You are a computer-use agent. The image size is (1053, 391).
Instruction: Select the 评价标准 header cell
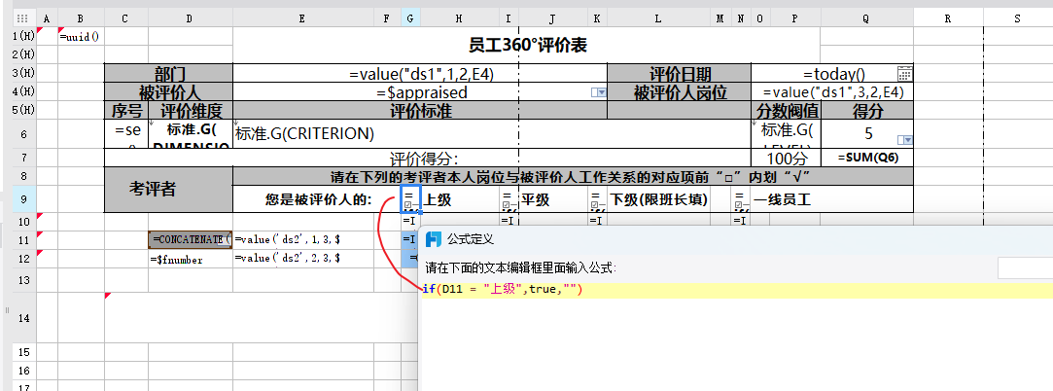coord(420,110)
